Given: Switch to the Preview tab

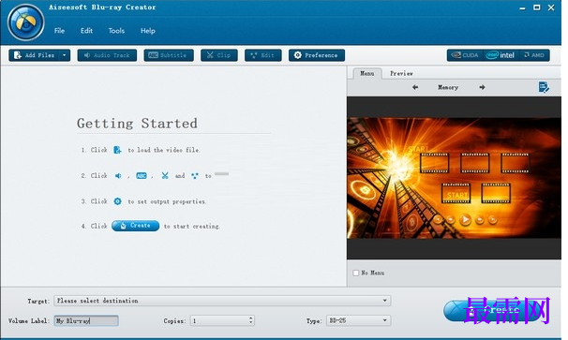Looking at the screenshot, I should (401, 73).
